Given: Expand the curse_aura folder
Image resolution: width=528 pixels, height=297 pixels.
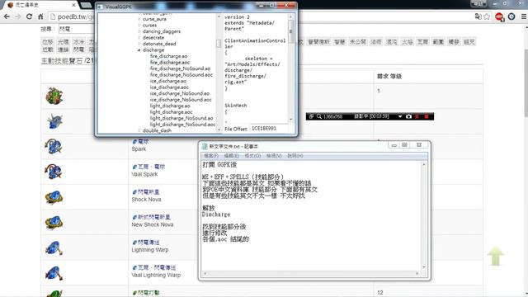Looking at the screenshot, I should [139, 19].
